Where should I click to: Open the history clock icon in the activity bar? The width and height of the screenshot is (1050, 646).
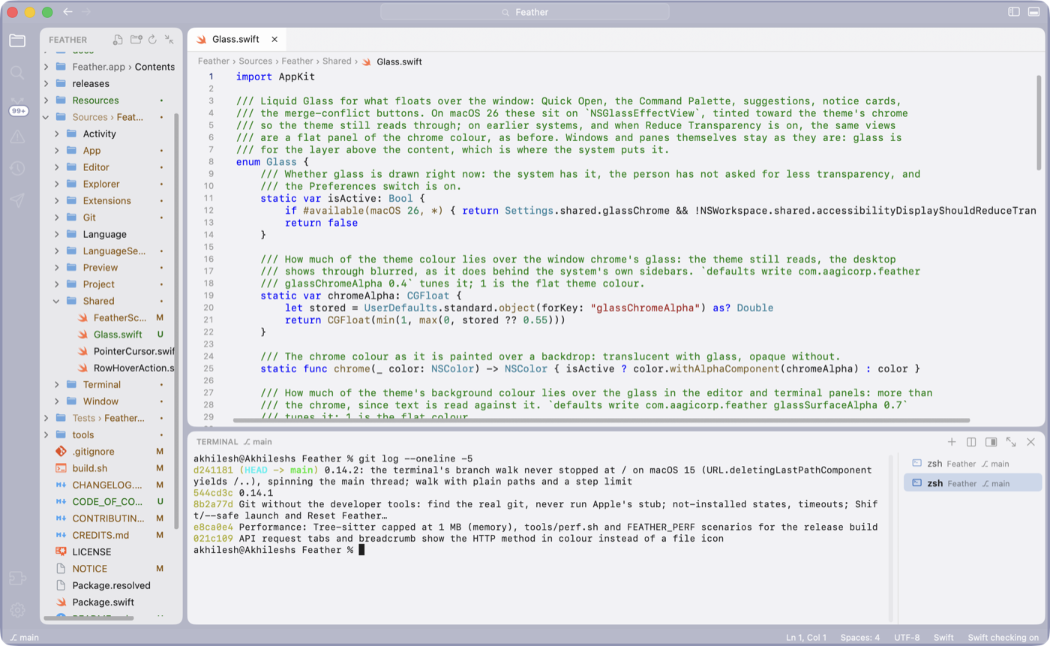point(16,169)
